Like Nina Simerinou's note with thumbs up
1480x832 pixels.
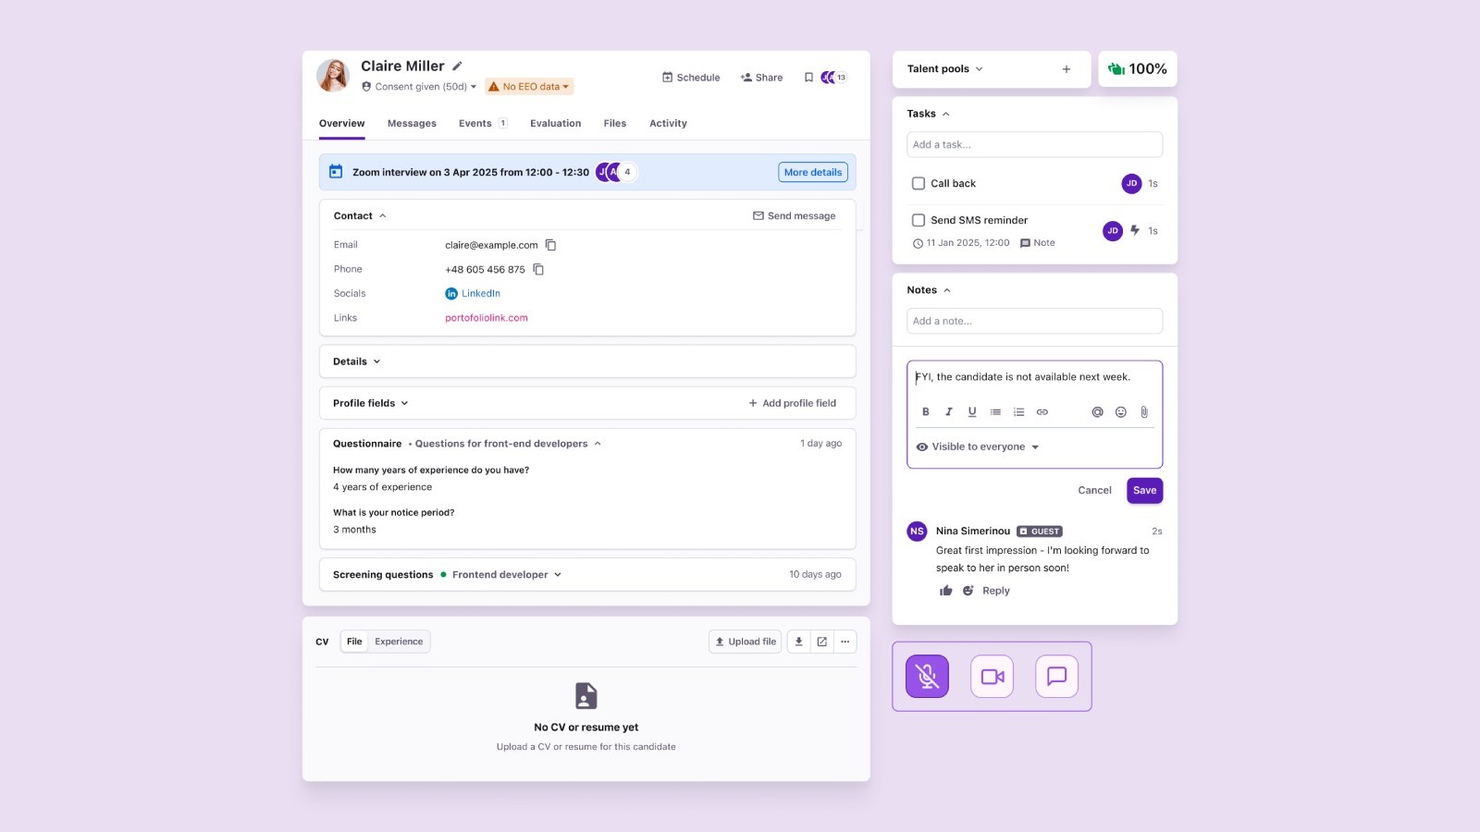pos(945,591)
